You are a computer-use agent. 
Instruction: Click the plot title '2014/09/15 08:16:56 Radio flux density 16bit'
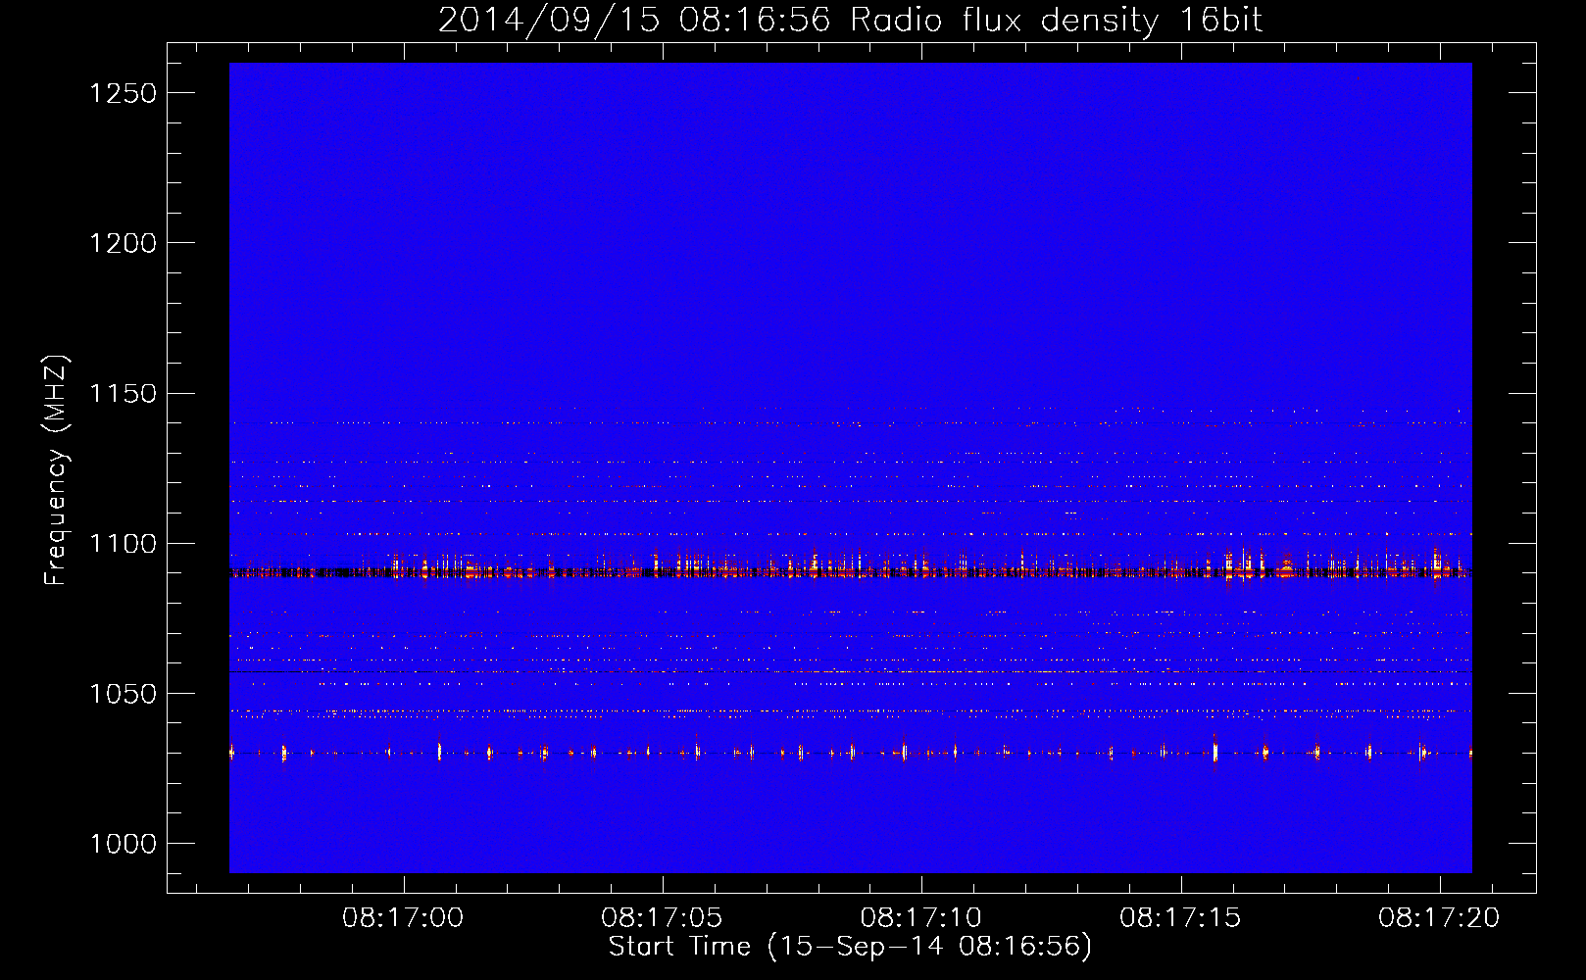(850, 20)
